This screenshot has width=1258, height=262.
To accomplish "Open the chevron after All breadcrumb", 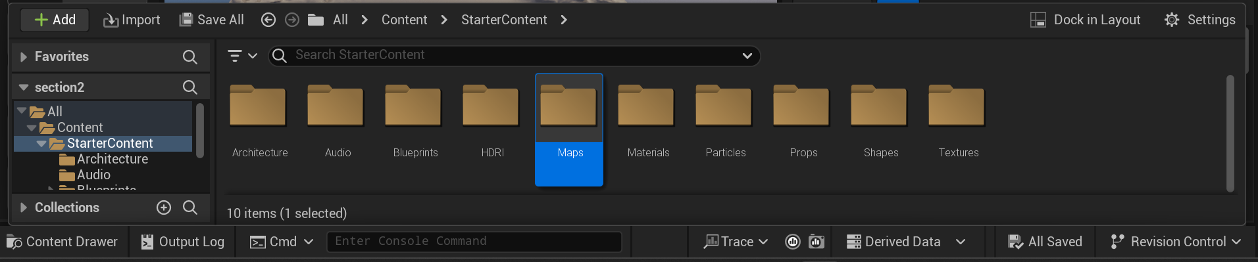I will pos(365,20).
